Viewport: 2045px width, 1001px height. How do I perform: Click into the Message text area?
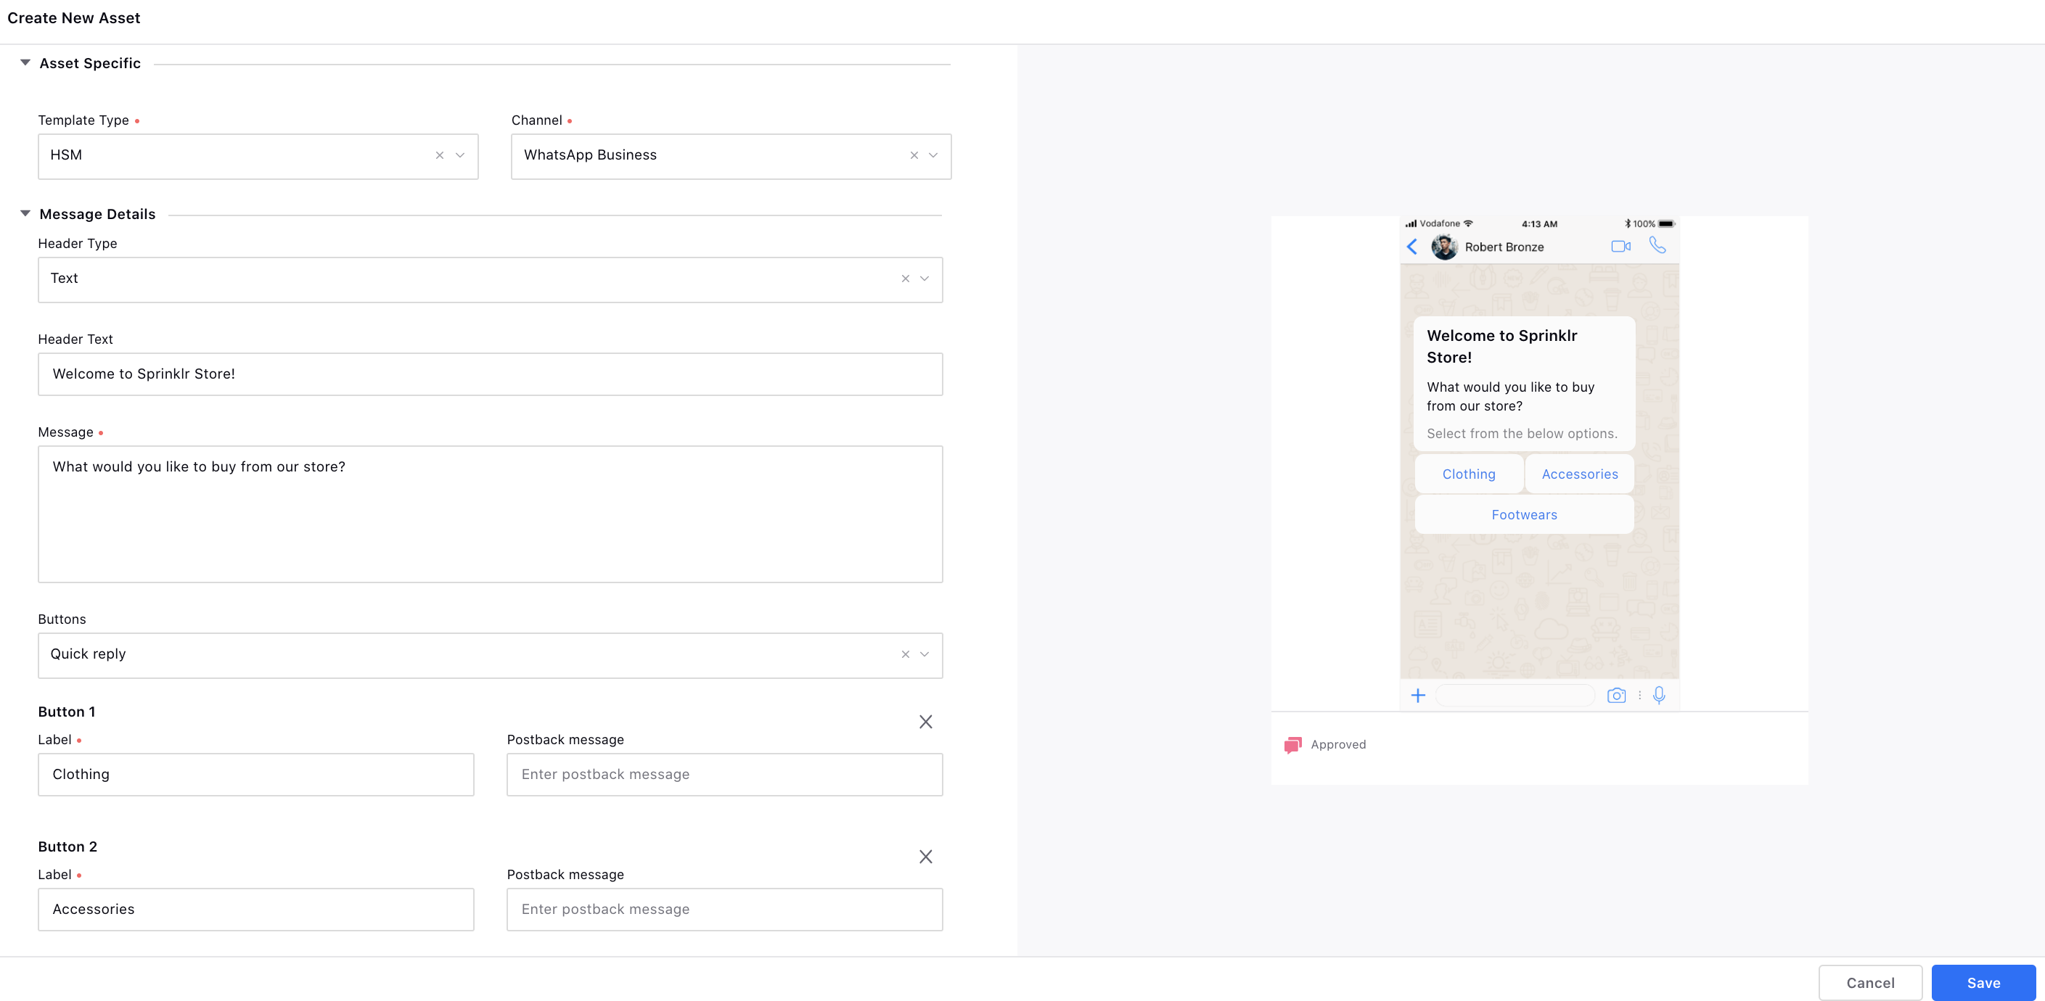[491, 514]
